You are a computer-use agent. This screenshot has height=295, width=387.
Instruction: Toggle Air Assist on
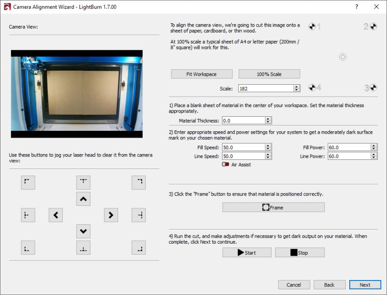pyautogui.click(x=225, y=165)
